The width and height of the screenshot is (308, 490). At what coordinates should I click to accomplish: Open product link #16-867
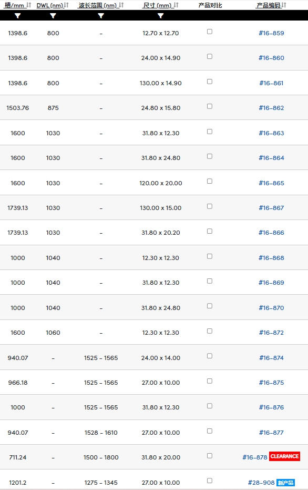272,208
